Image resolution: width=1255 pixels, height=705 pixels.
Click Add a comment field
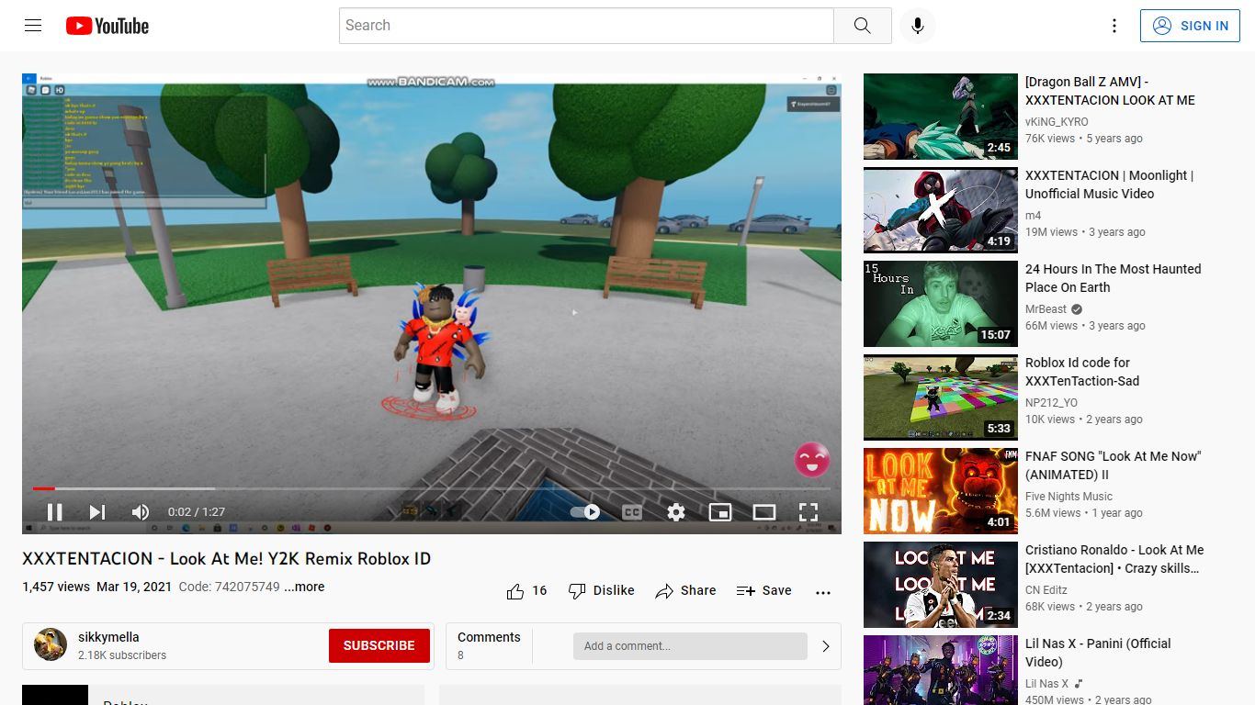tap(690, 646)
